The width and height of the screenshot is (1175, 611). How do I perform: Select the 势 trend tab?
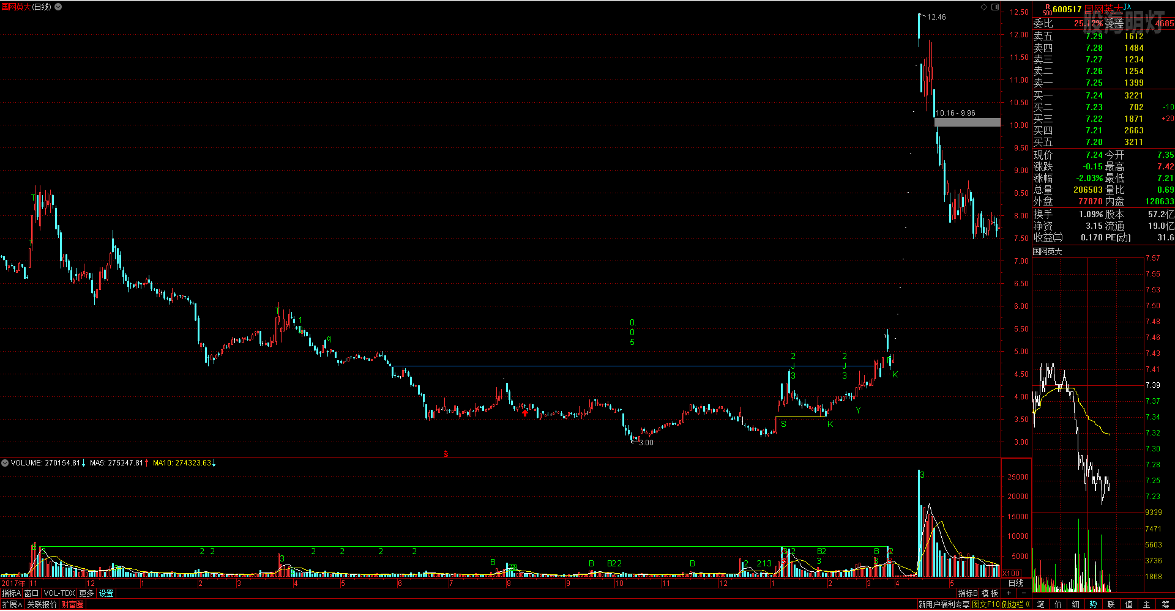click(1094, 604)
